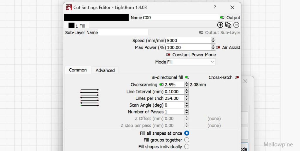This screenshot has width=300, height=151.
Task: Click the add sub-layer plus icon
Action: (x=220, y=25)
